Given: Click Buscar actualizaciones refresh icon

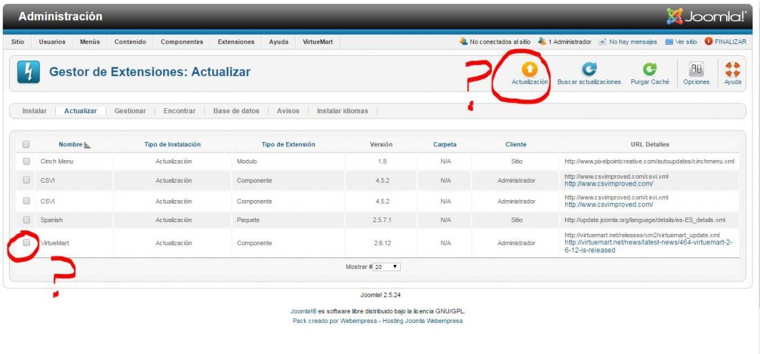Looking at the screenshot, I should (x=589, y=70).
